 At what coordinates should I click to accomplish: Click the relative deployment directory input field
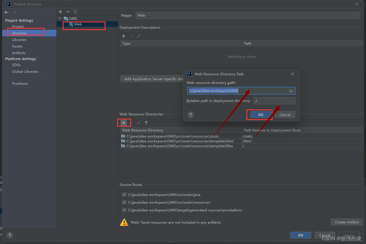274,101
